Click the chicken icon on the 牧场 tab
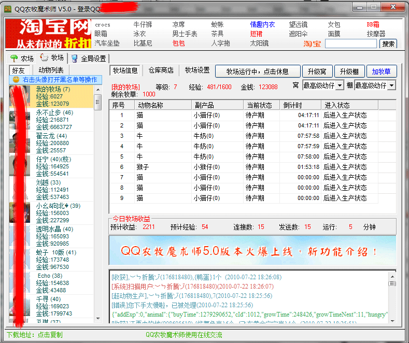Image resolution: width=409 pixels, height=343 pixels. click(45, 58)
